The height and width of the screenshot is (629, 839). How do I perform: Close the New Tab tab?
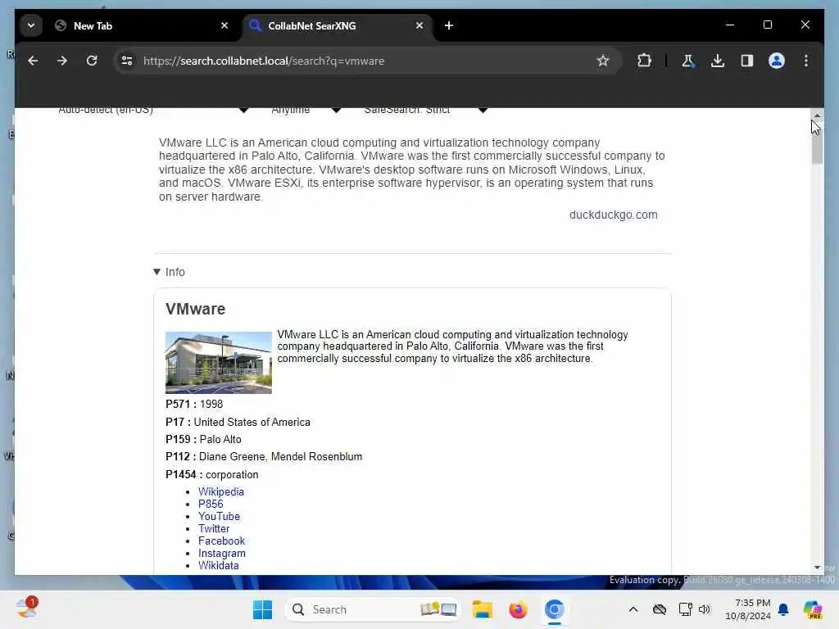click(224, 25)
